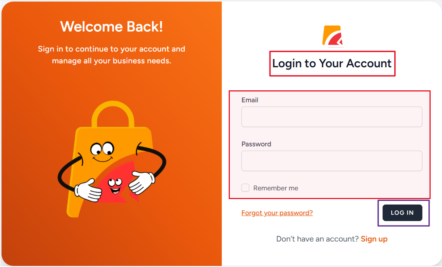Focus the Password input field
Viewport: 442px width, 267px height.
point(332,161)
